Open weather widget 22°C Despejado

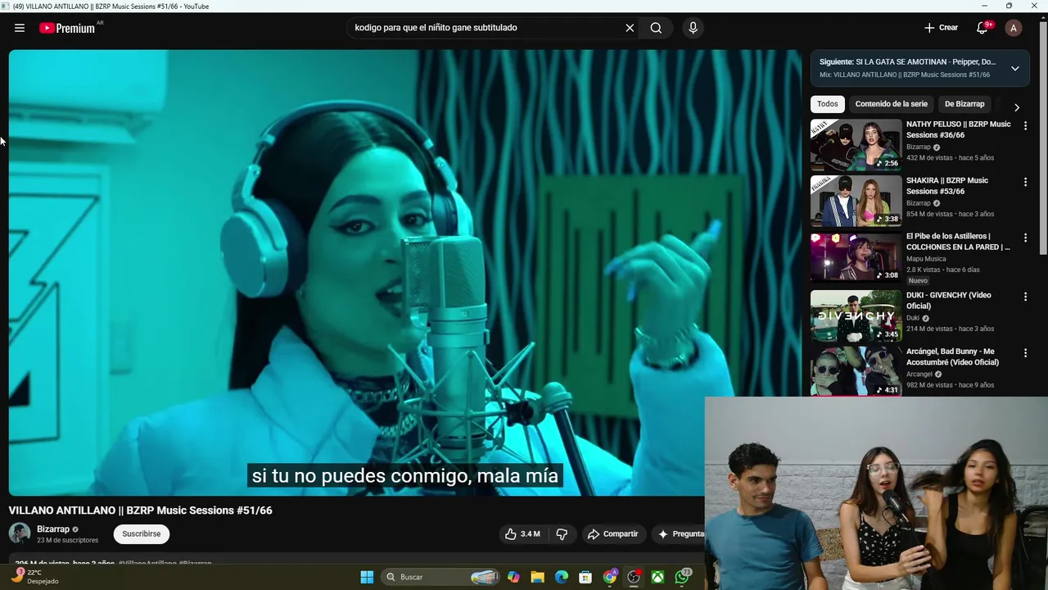34,577
